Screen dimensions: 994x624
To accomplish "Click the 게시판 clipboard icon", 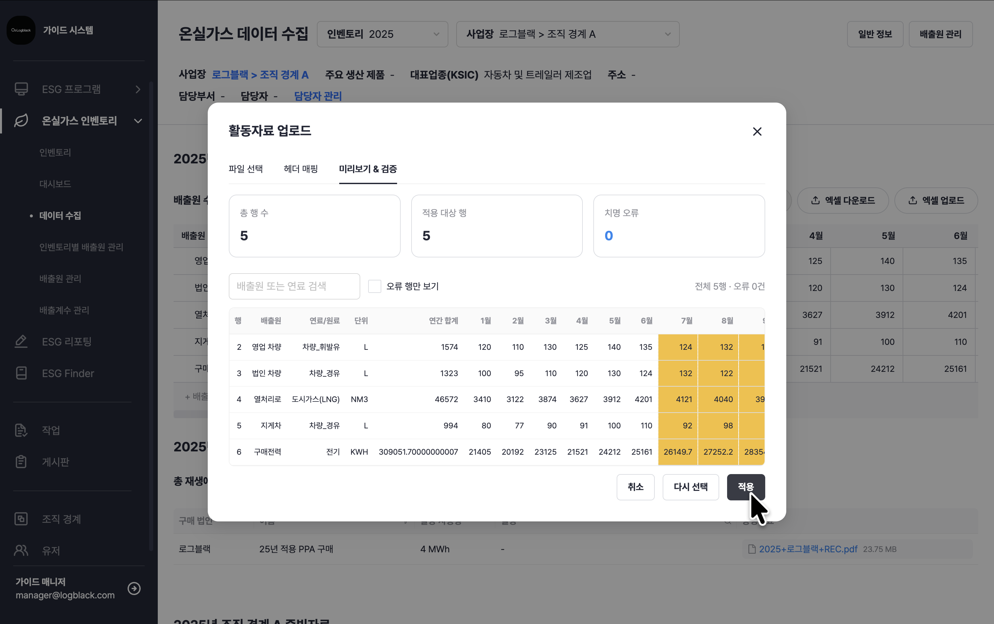I will pos(21,461).
